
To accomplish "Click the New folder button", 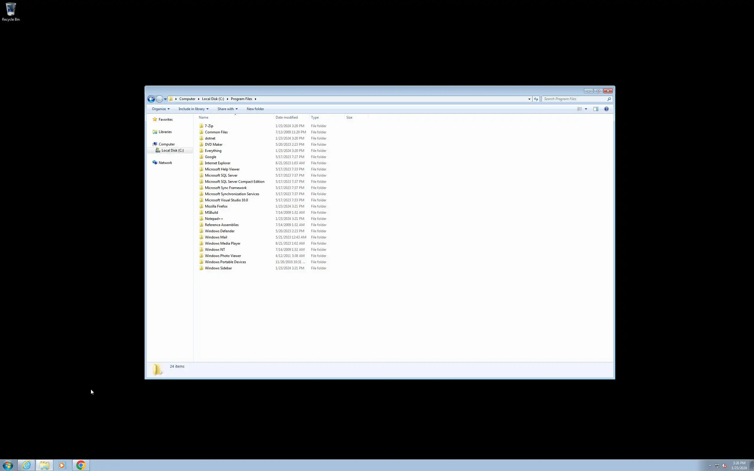I will click(x=255, y=109).
